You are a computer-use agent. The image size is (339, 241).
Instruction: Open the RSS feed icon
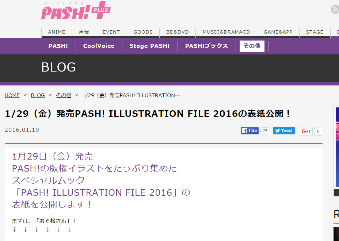click(335, 9)
